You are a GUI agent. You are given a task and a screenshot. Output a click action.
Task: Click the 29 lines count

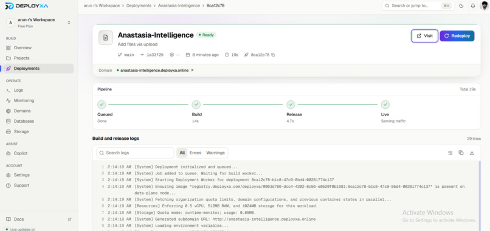(x=474, y=139)
